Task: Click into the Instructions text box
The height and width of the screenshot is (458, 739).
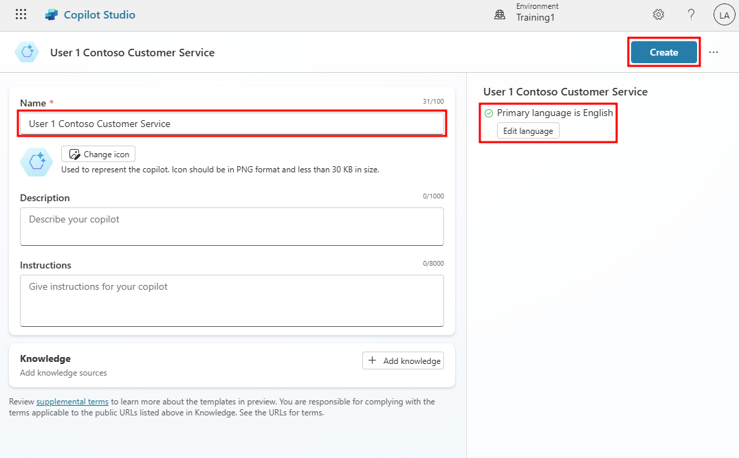Action: 232,301
